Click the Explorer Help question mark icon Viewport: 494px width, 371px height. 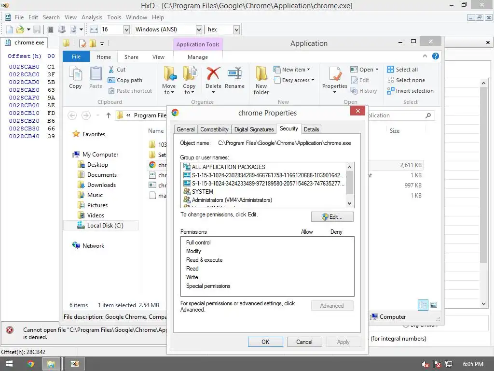(436, 56)
